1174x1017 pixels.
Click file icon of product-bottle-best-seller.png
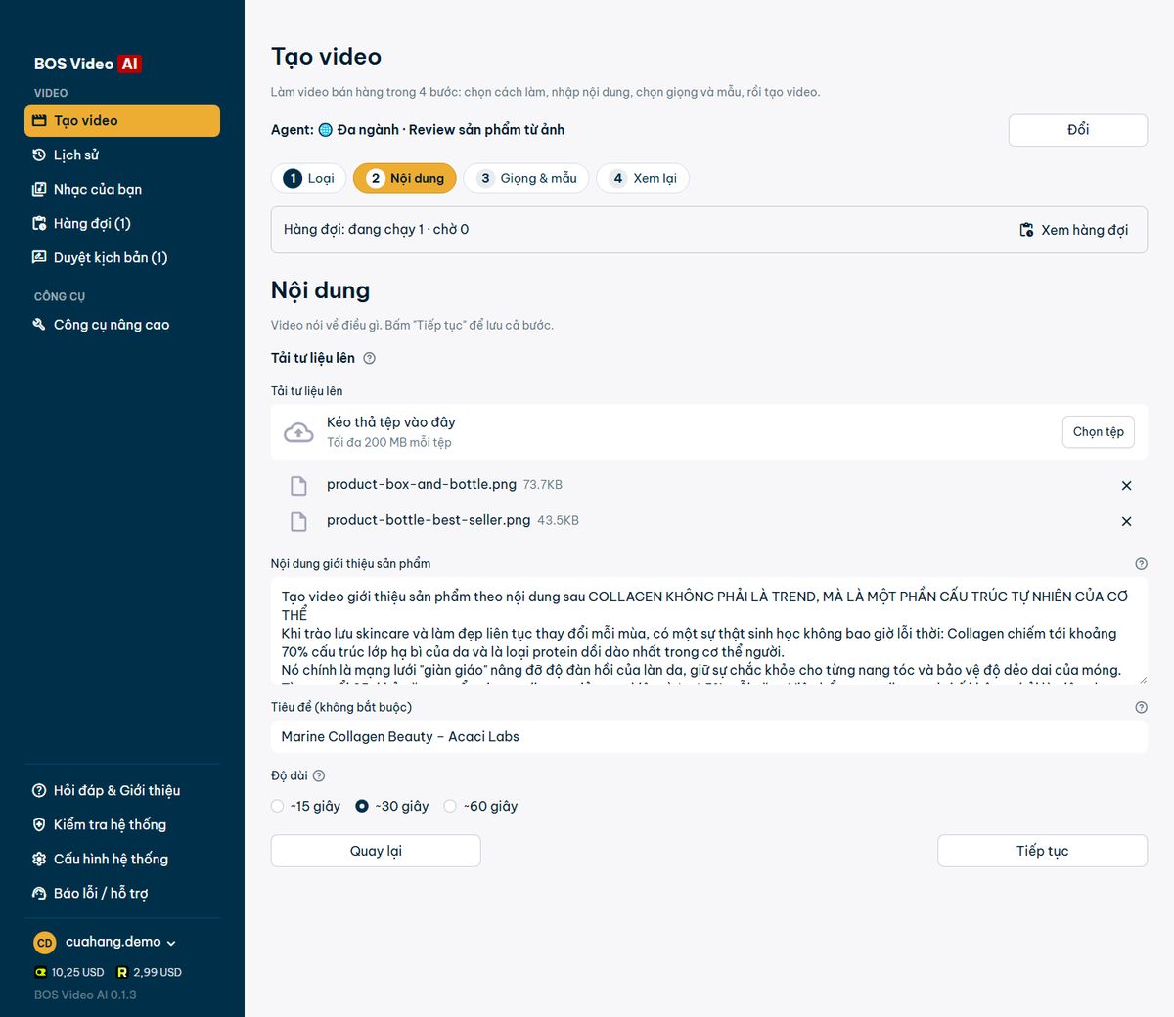click(298, 521)
